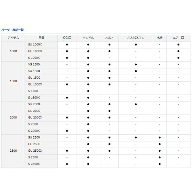Screen dimensions: 192x192
Task: Click the ハンドル column header
Action: point(88,38)
